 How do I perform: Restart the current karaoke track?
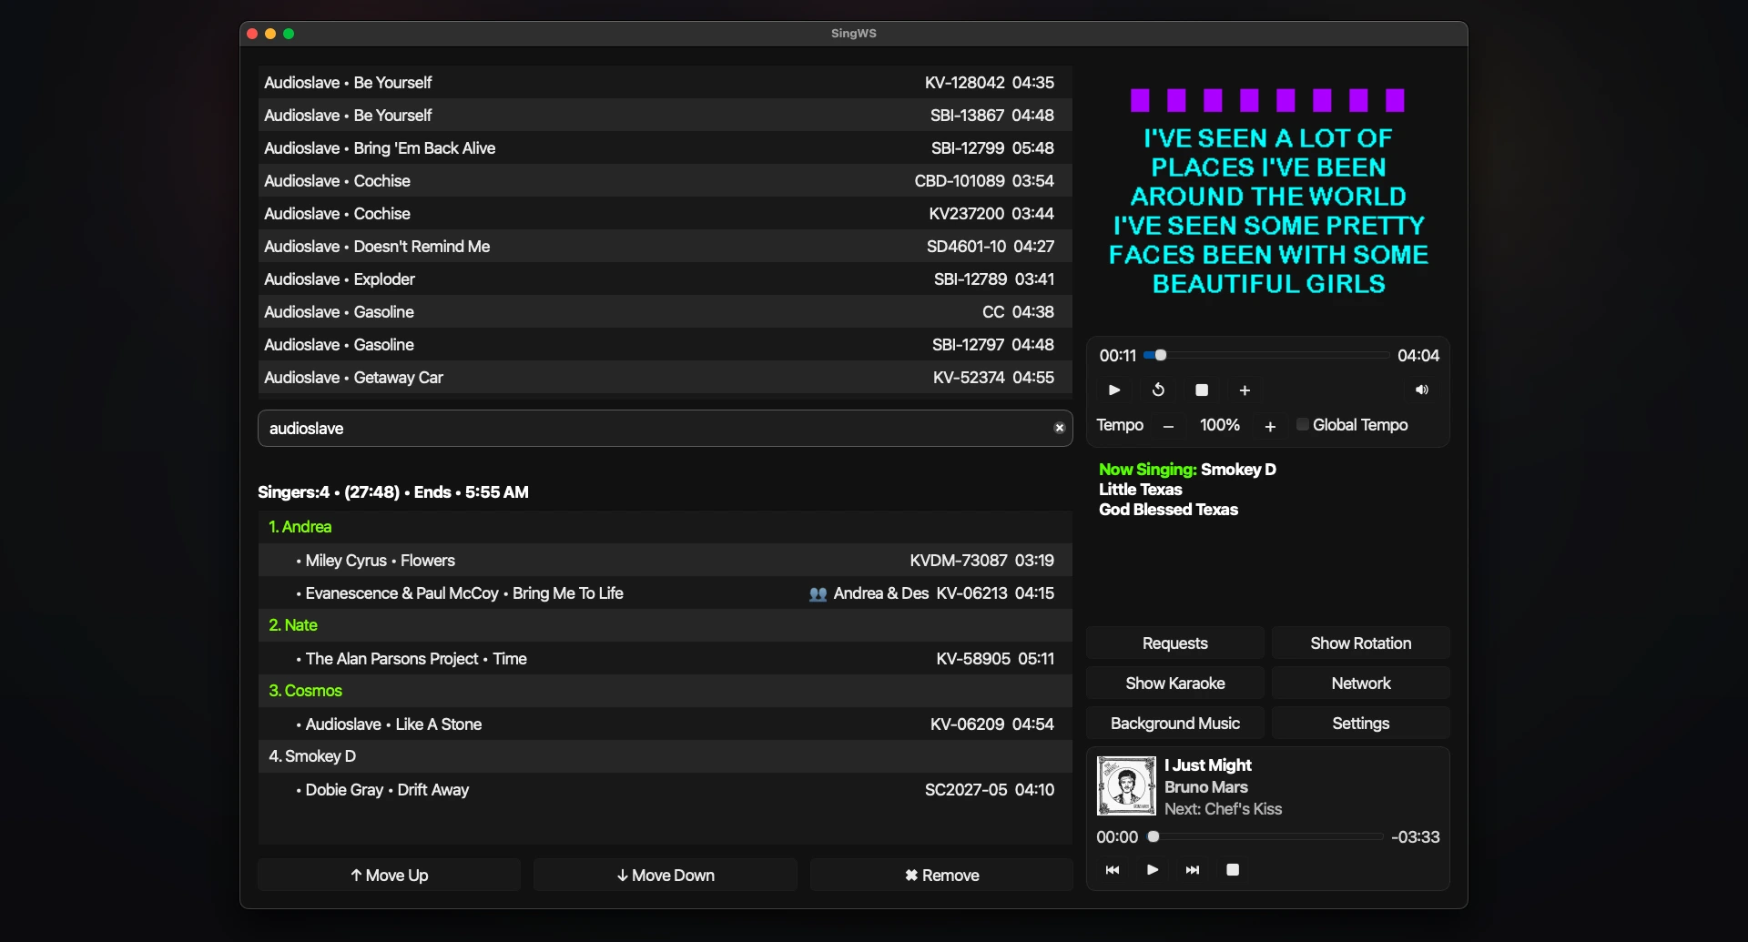1158,390
